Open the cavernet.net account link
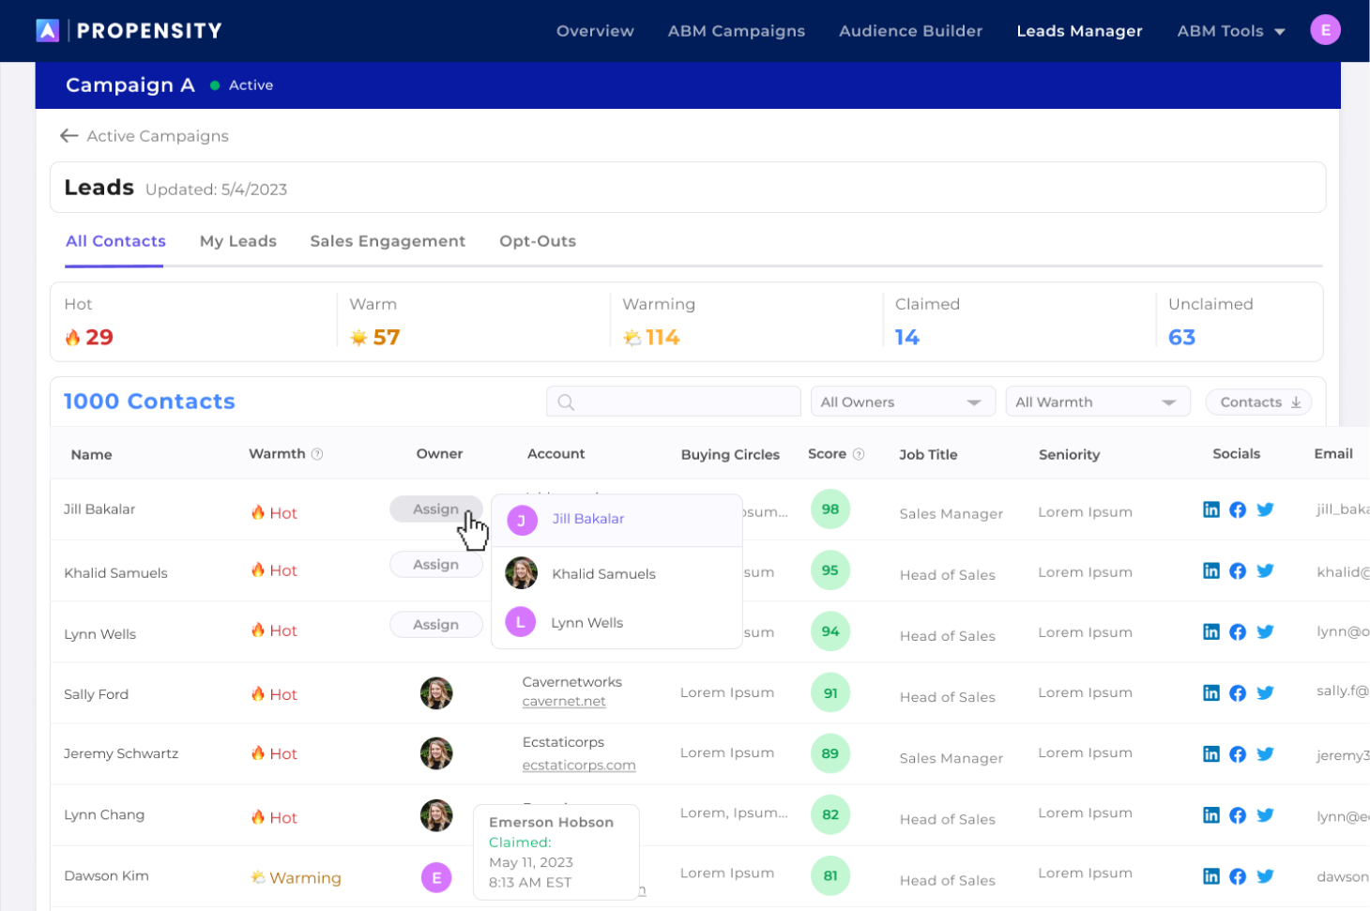This screenshot has width=1370, height=911. (x=564, y=702)
